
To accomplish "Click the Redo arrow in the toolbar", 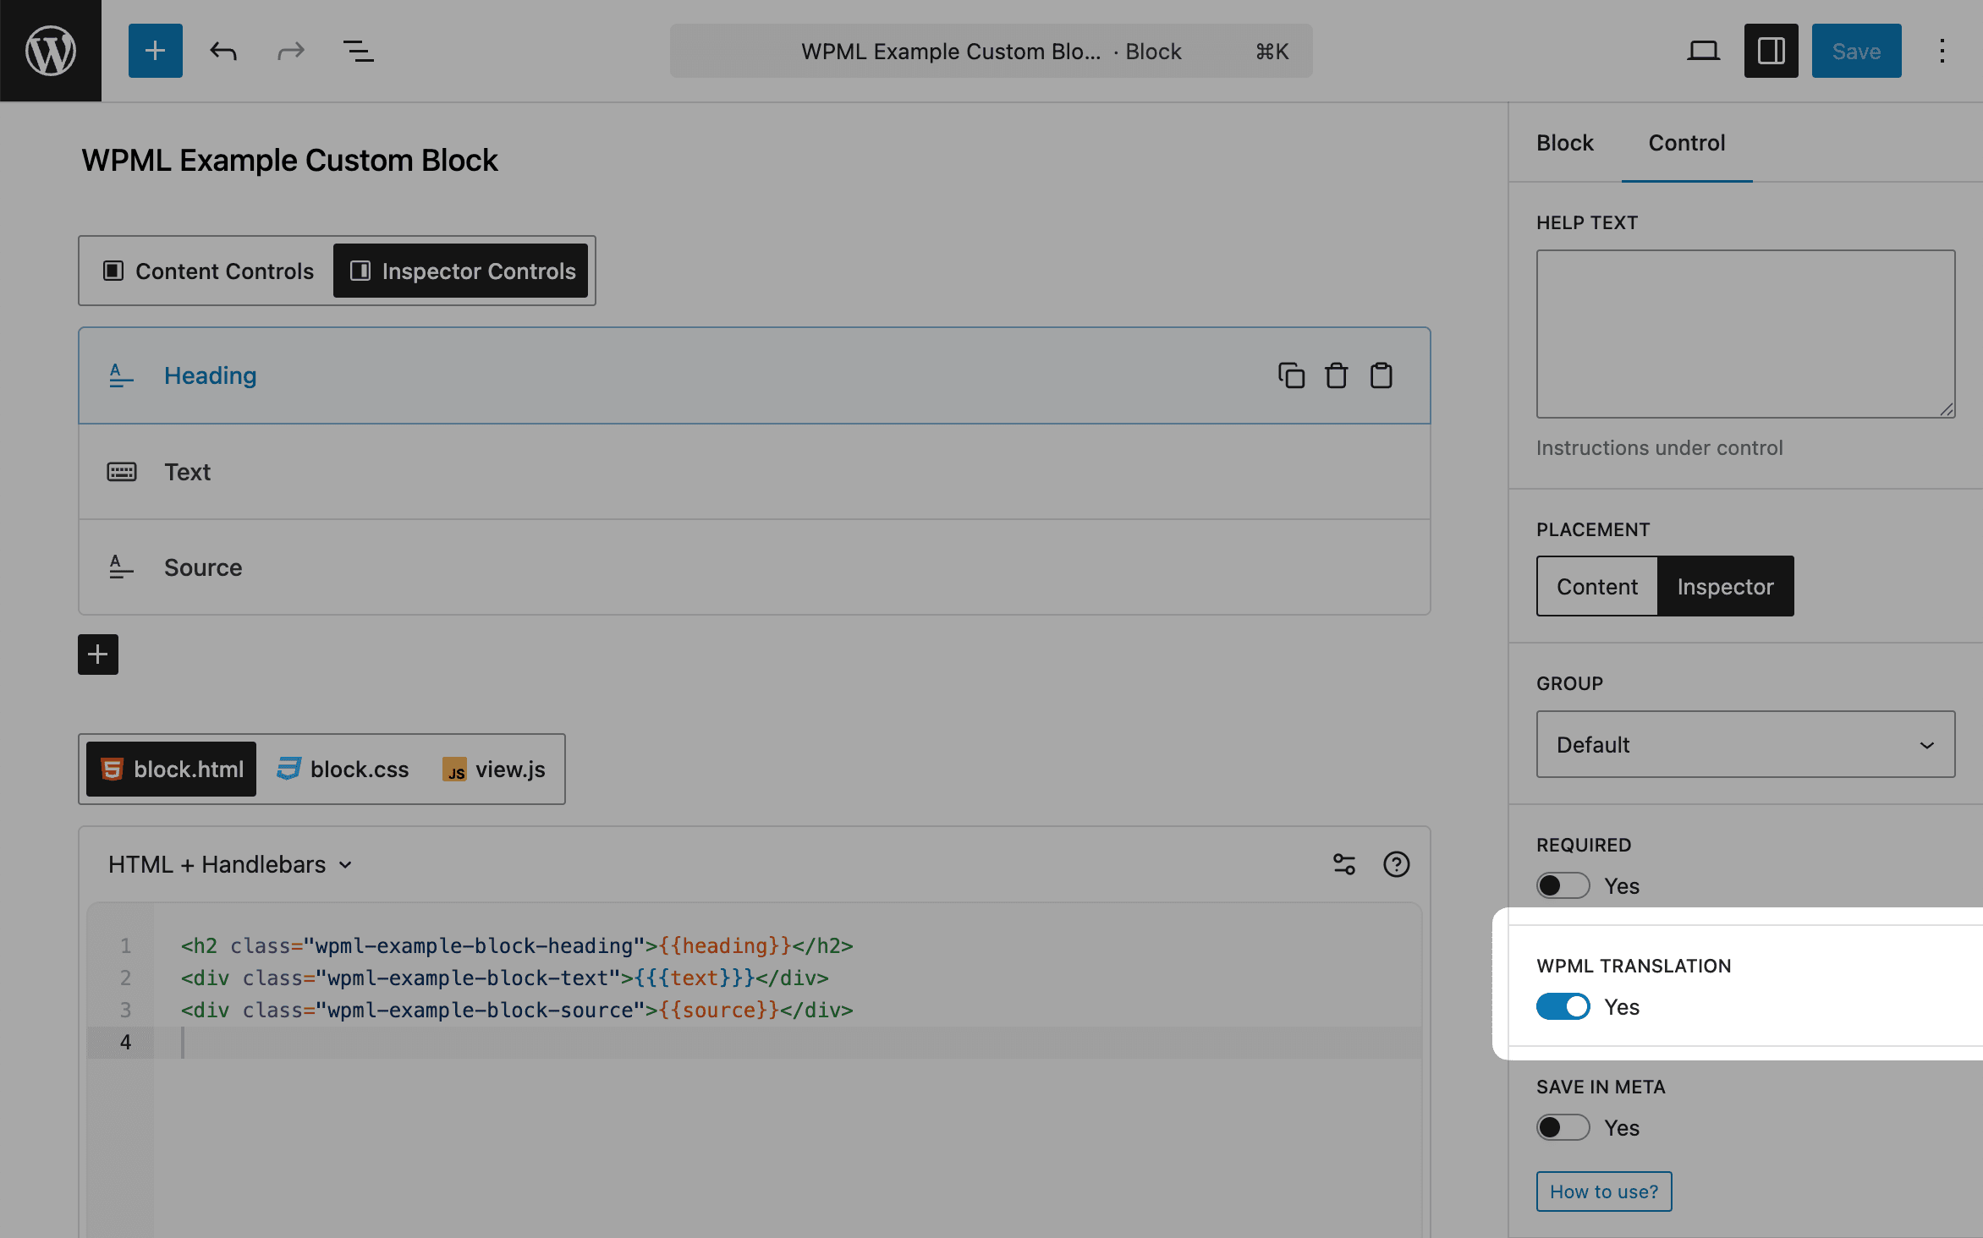I will click(x=290, y=50).
